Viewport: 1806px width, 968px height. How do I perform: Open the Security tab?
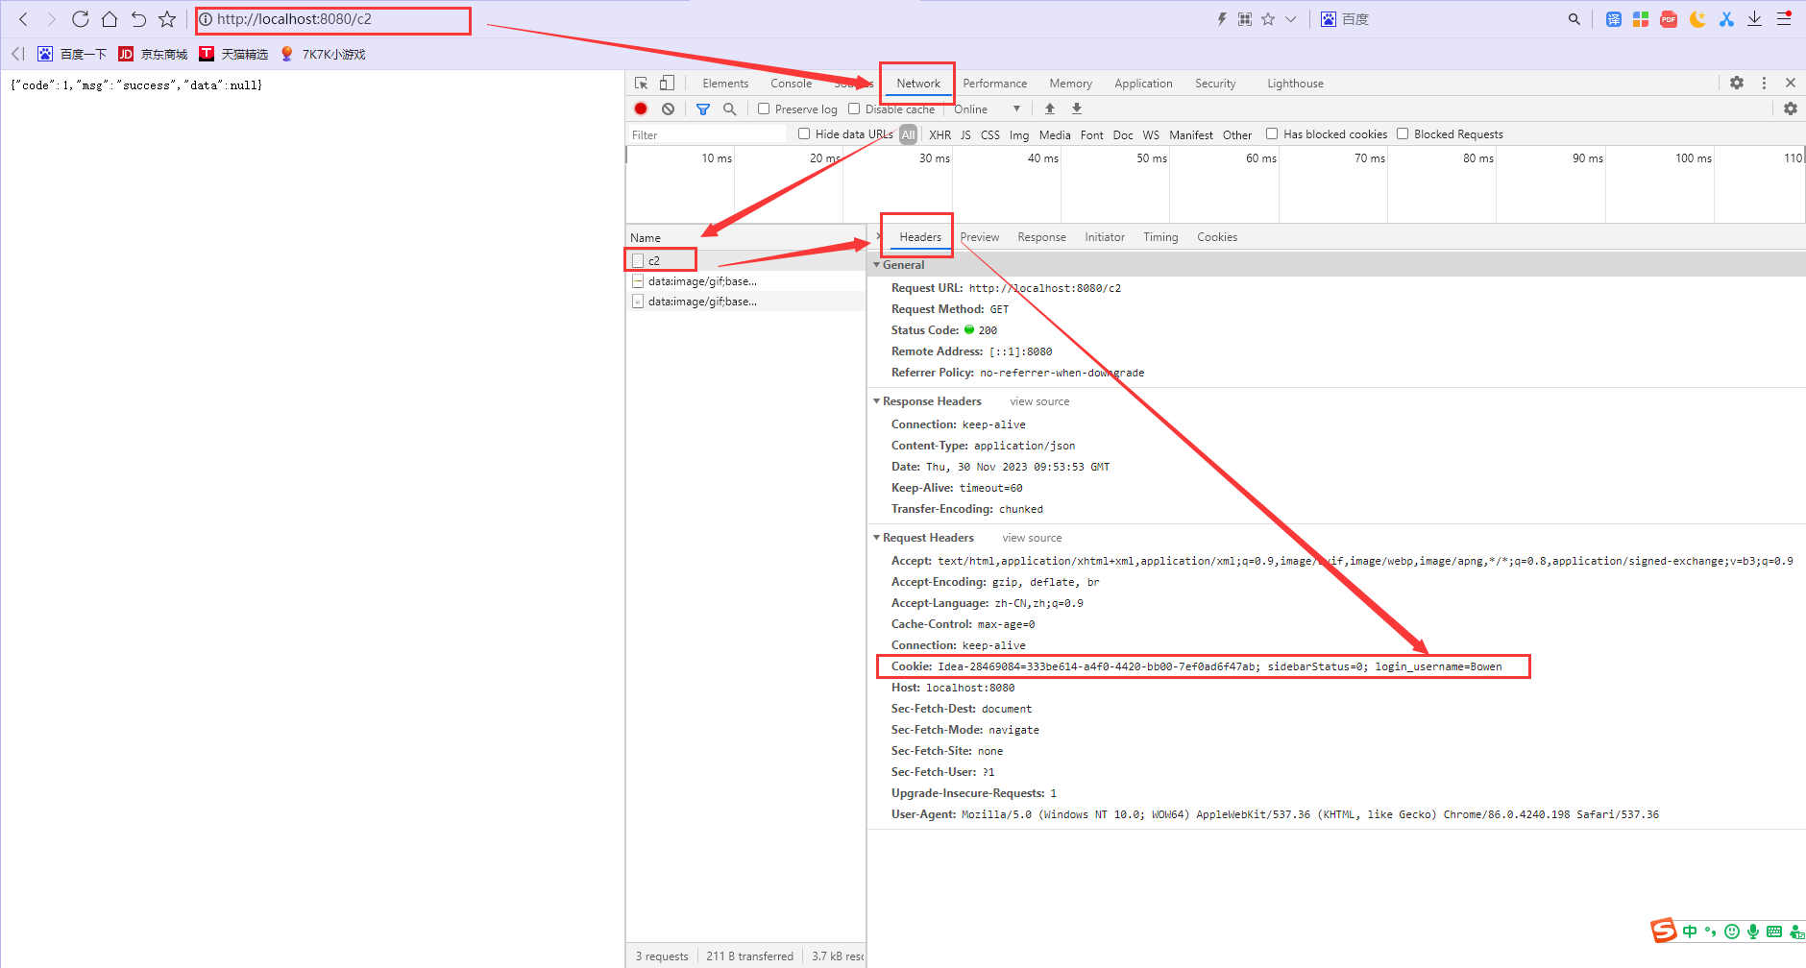(x=1215, y=84)
